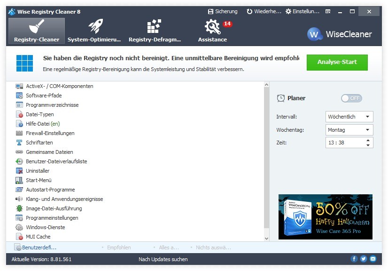Viewport: 388px width, 271px height.
Task: Open Sicherung backup option
Action: pos(223,11)
